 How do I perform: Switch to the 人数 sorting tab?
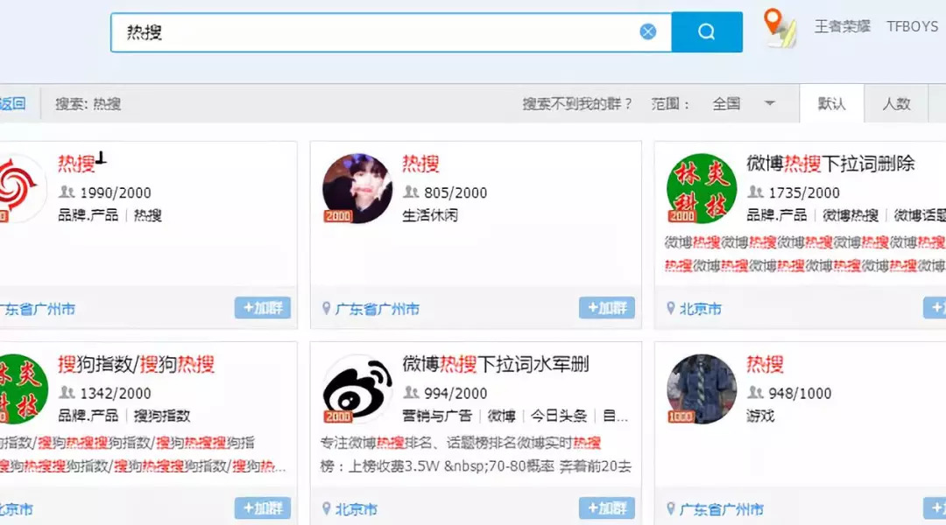(897, 103)
